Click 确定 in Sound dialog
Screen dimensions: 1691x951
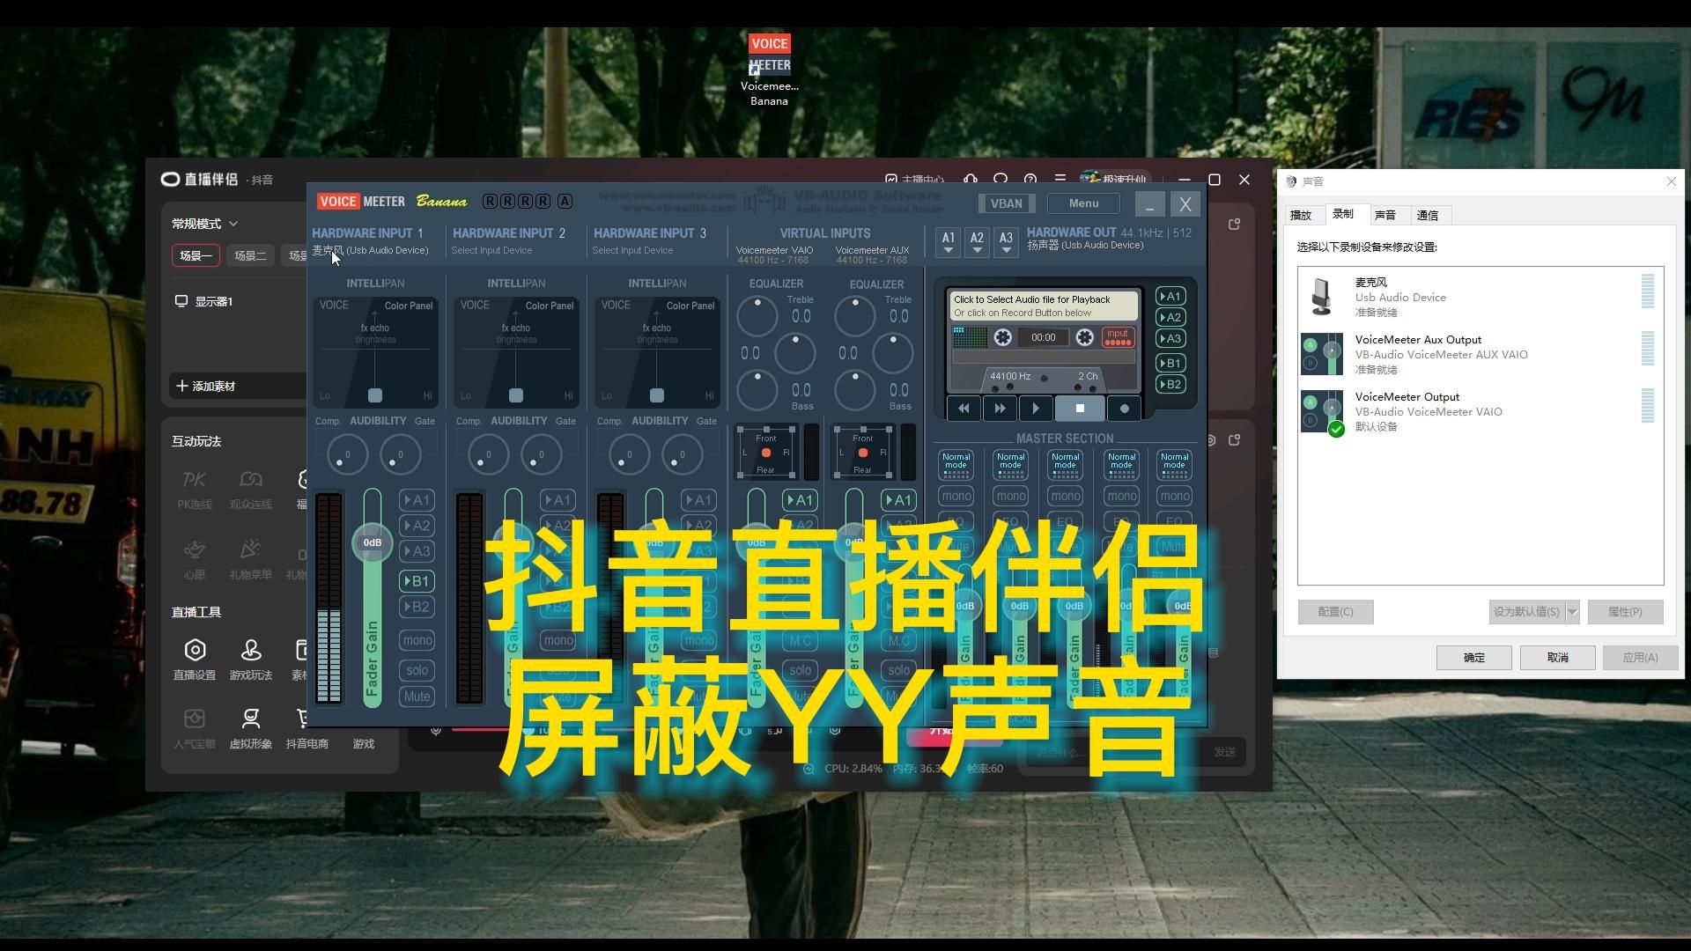[1473, 658]
